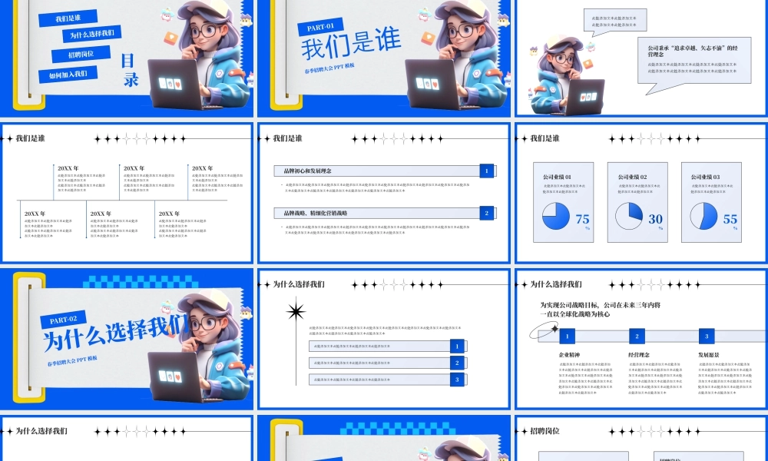The width and height of the screenshot is (768, 461).
Task: Open the 招聘岗位 slide thumbnail
Action: click(x=641, y=438)
